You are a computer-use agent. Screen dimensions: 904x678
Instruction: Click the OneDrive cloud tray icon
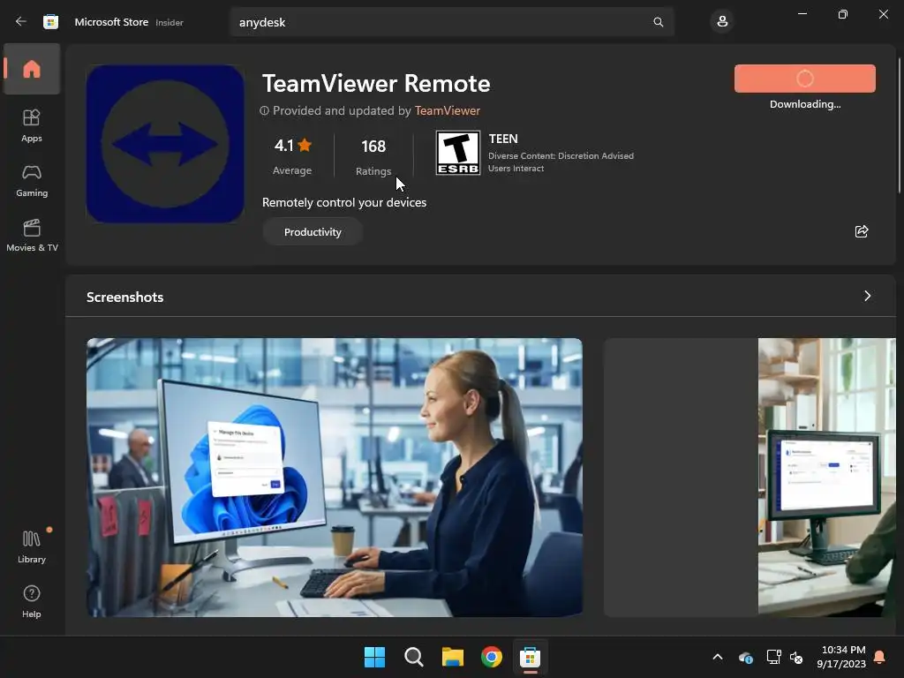(x=746, y=657)
